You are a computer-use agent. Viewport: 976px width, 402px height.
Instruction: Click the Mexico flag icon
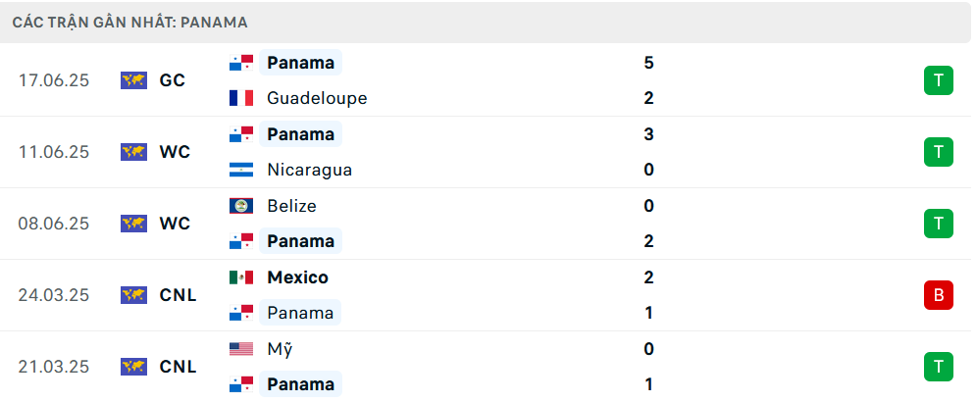coord(241,277)
